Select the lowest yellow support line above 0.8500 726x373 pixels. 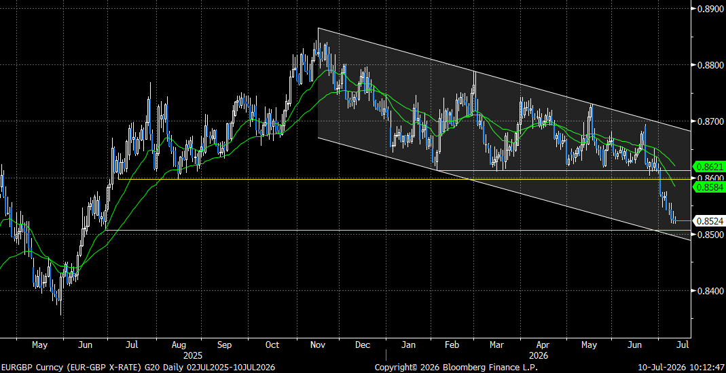pos(398,230)
